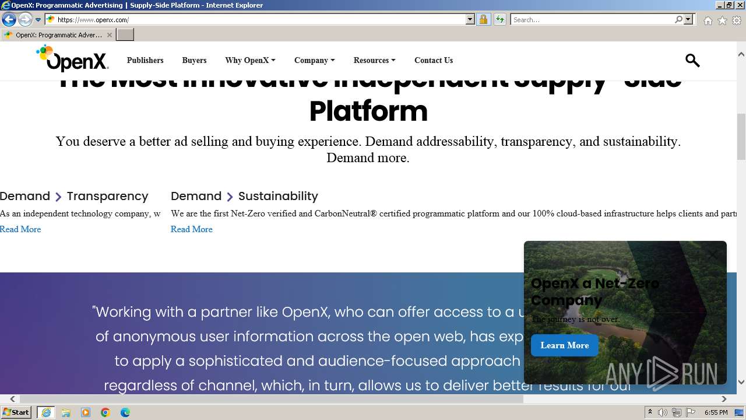Click the vertical scrollbar up arrow
The width and height of the screenshot is (746, 420).
click(741, 54)
